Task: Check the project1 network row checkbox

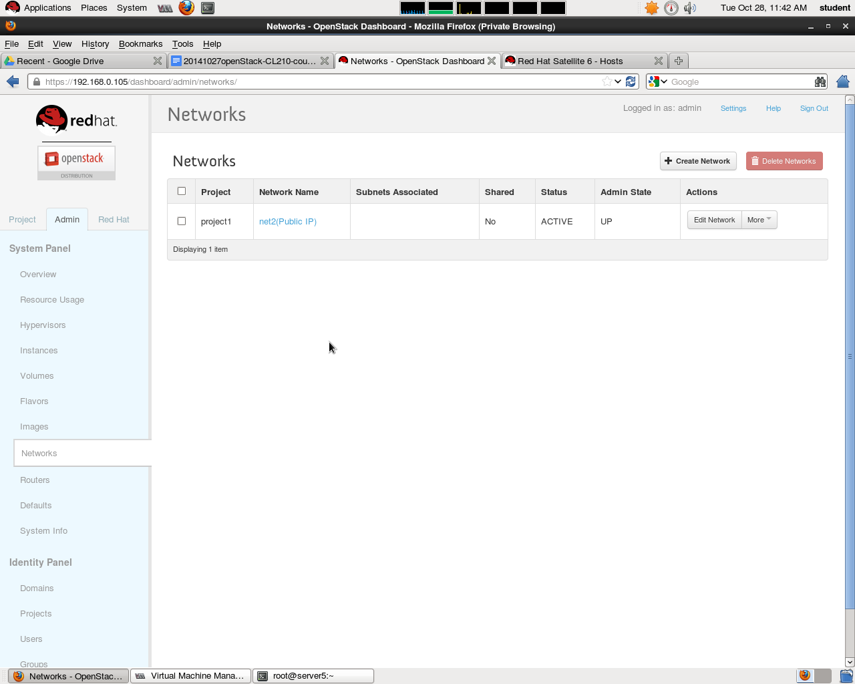Action: tap(182, 221)
